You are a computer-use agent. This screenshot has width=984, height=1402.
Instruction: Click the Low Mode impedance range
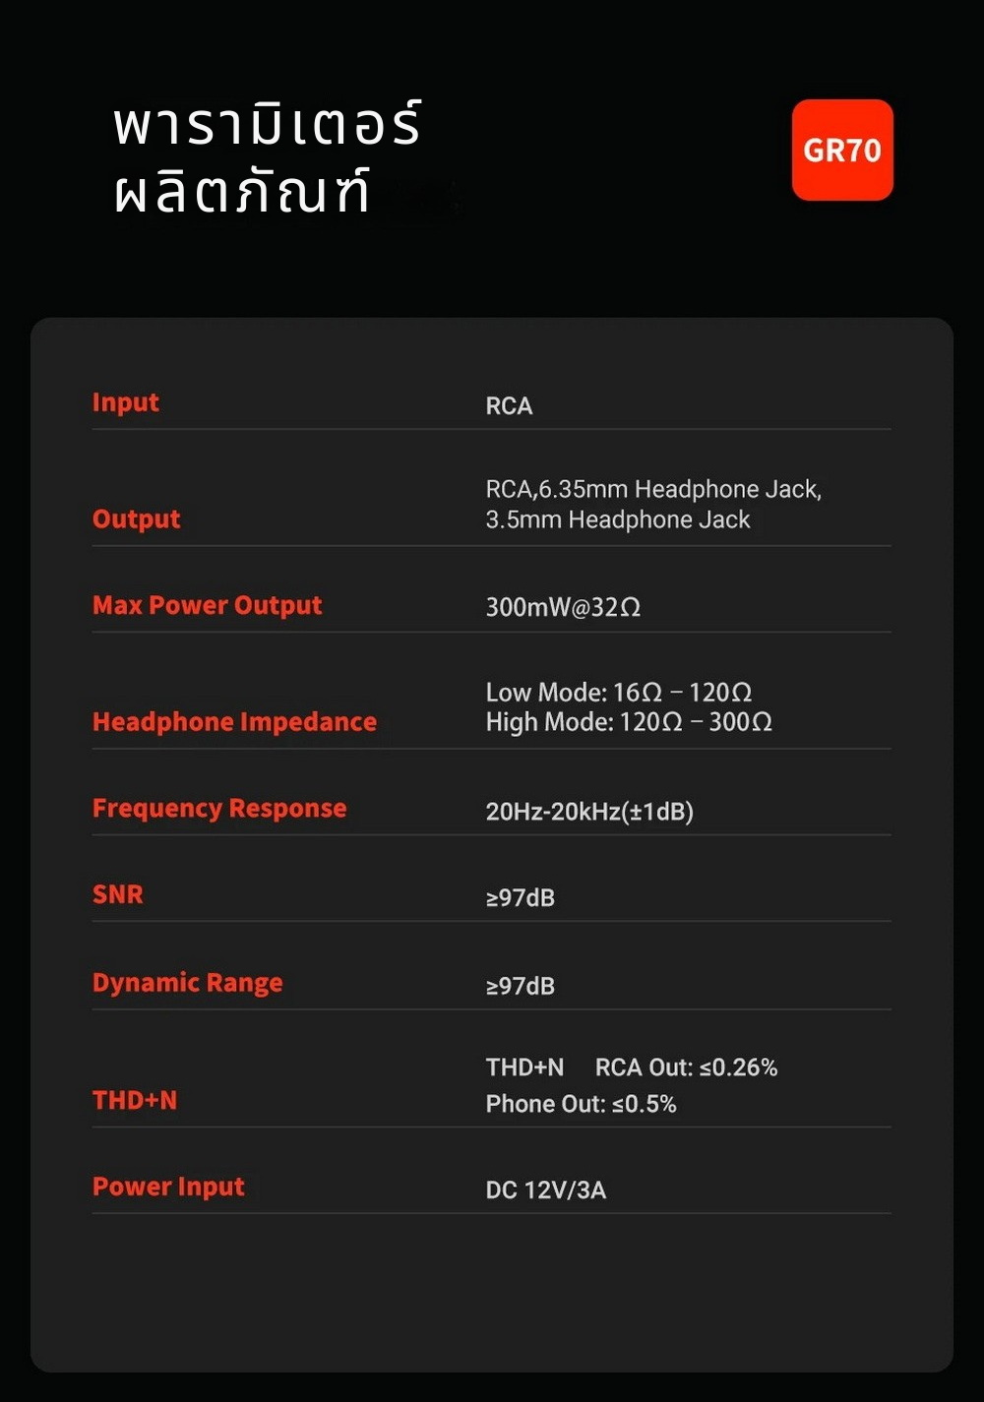click(619, 693)
